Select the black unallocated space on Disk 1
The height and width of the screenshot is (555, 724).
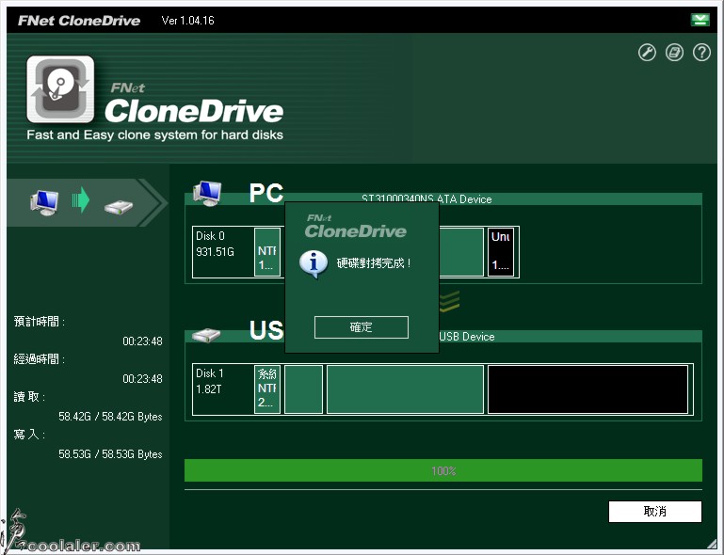[587, 388]
